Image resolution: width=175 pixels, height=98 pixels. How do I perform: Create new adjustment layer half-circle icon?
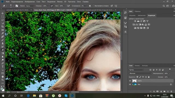161,91
